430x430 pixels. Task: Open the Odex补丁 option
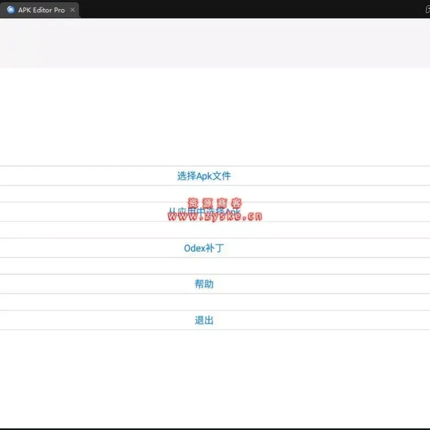point(215,248)
